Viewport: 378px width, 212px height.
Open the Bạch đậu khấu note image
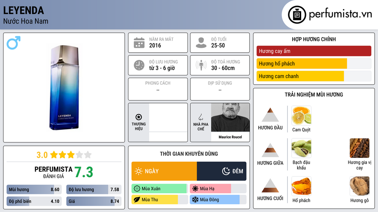click(301, 148)
